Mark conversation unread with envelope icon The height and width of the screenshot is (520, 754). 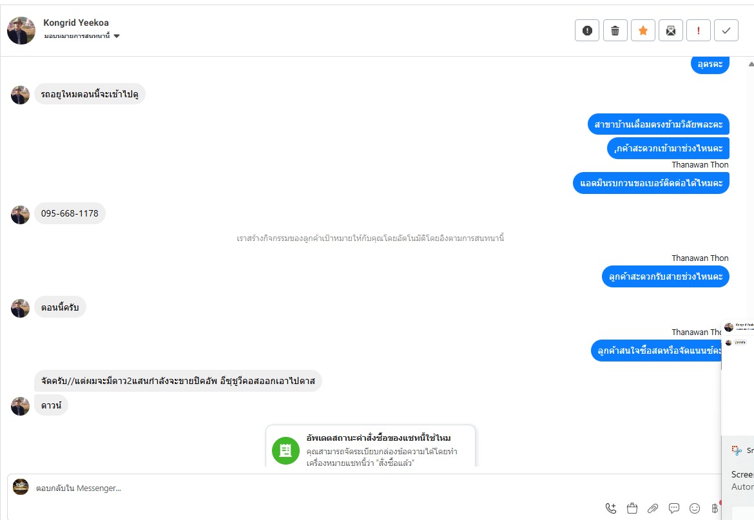671,31
